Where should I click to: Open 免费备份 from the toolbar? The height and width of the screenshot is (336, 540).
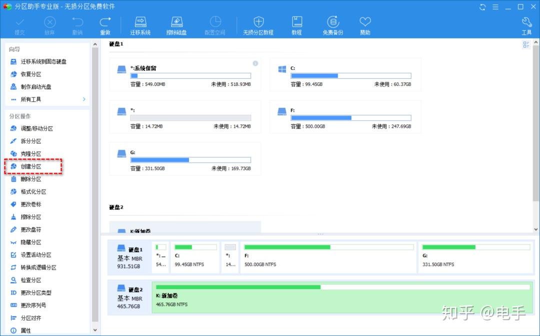coord(332,25)
